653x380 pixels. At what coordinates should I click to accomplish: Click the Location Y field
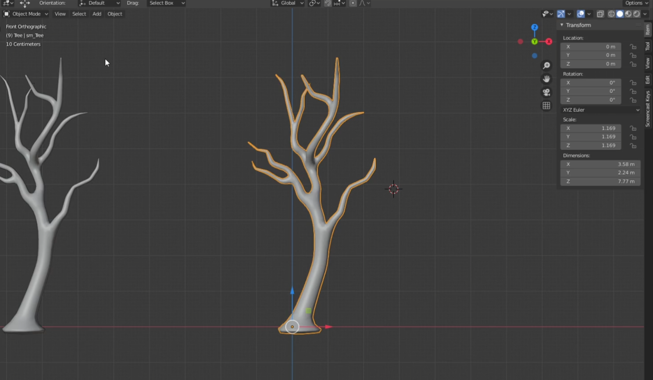(x=591, y=55)
